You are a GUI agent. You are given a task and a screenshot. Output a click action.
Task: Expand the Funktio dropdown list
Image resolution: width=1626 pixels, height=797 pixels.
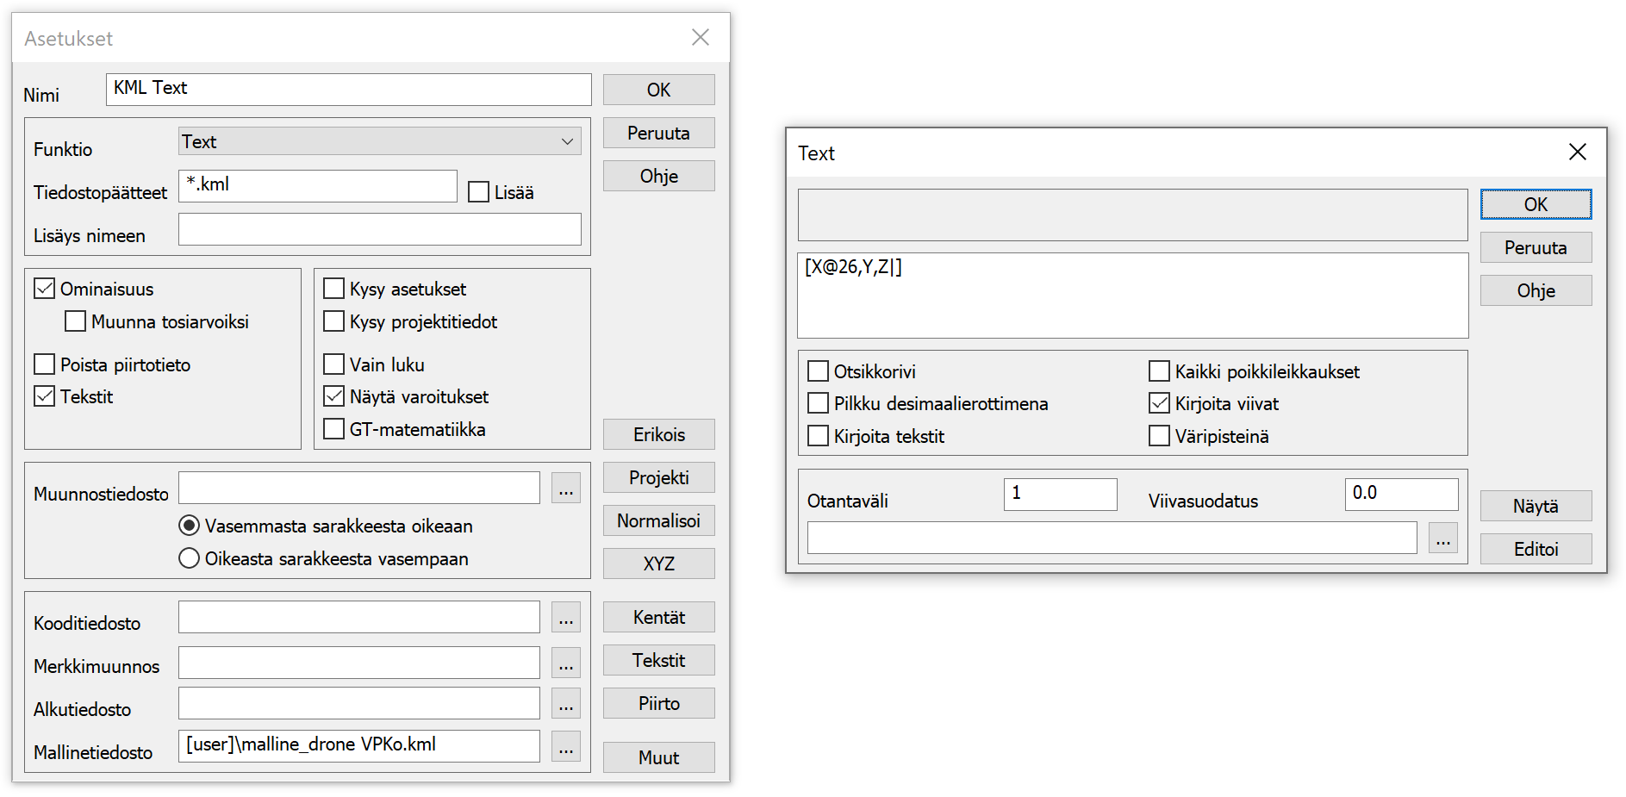[x=567, y=142]
